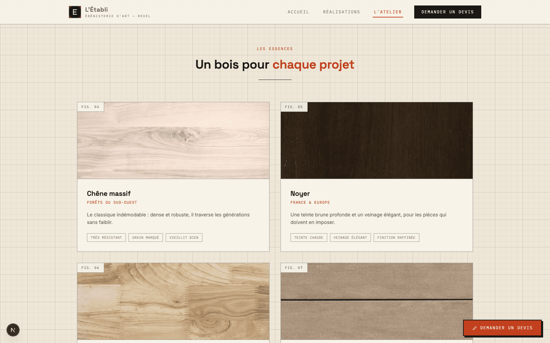
Task: Click the pencil icon on the floating devis button
Action: [475, 328]
